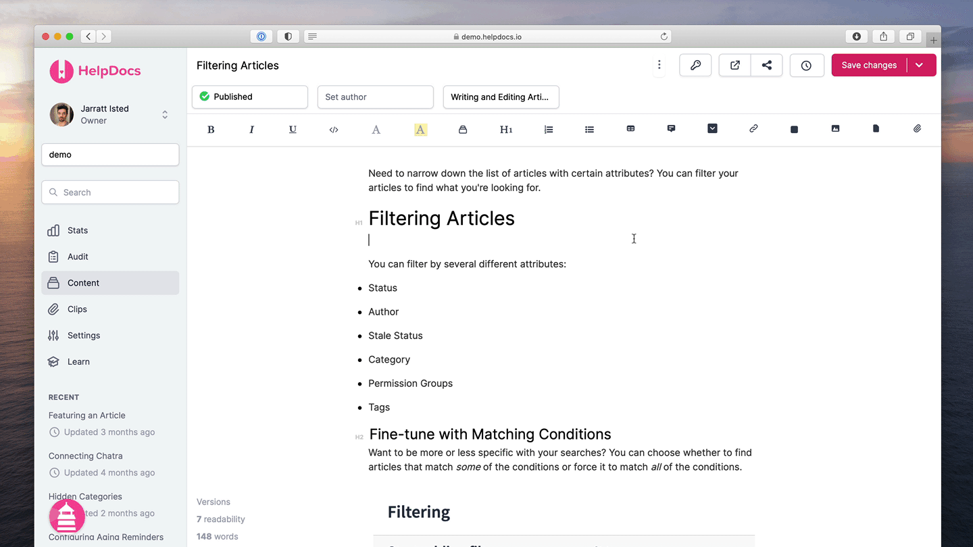Open article permissions key button
This screenshot has width=973, height=547.
695,66
